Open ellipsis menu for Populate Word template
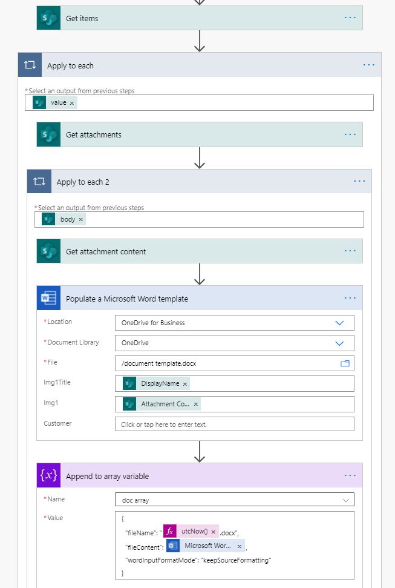The height and width of the screenshot is (588, 395). 350,298
